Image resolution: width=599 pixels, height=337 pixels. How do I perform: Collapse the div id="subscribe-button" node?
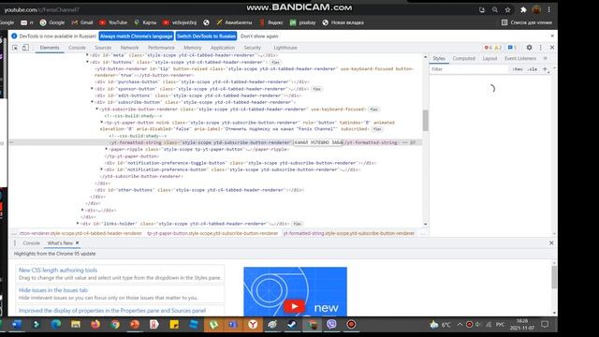pyautogui.click(x=92, y=102)
